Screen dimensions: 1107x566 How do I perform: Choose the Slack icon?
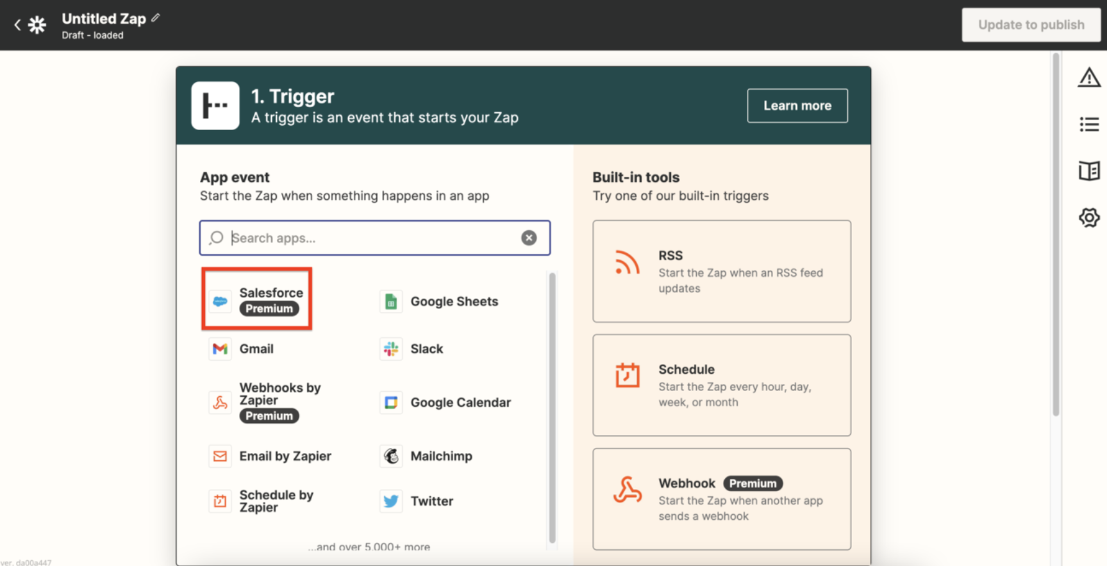[391, 349]
